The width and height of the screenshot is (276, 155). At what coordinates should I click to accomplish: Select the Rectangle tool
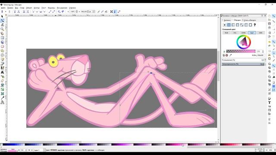point(2,38)
